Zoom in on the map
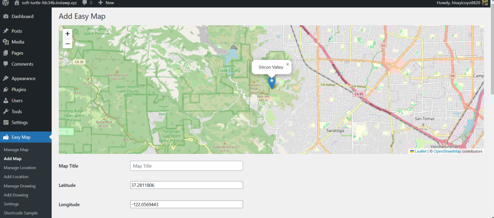The height and width of the screenshot is (218, 494). coord(68,33)
